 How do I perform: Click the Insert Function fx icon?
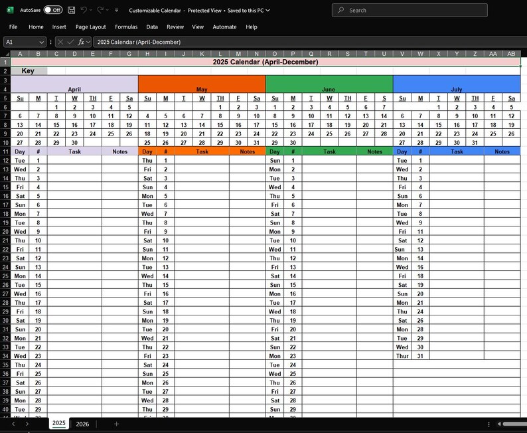[x=81, y=42]
